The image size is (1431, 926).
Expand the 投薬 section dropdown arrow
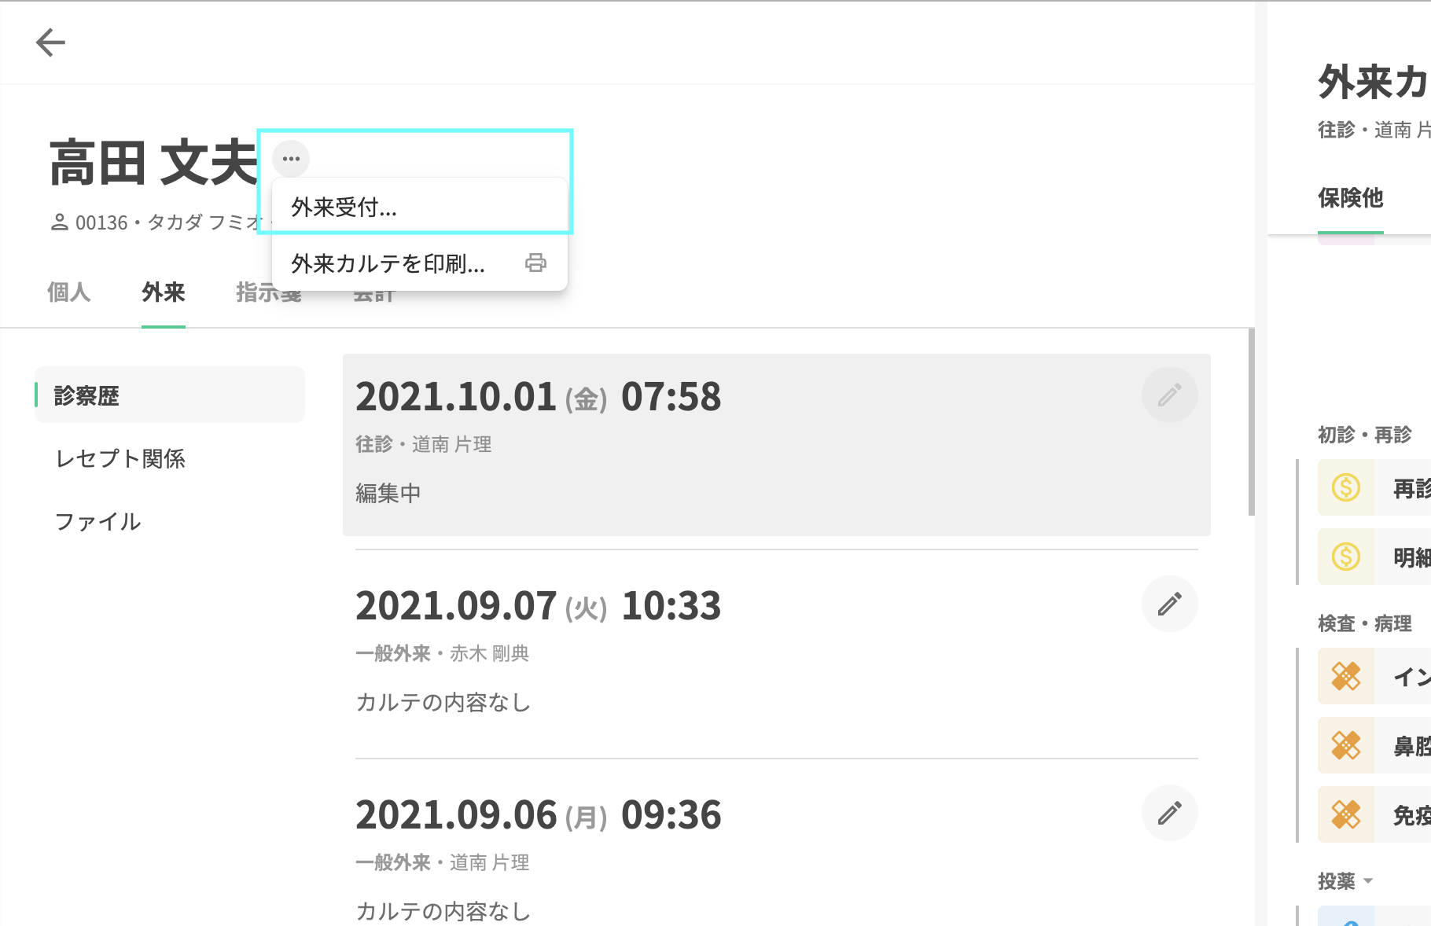1368,881
